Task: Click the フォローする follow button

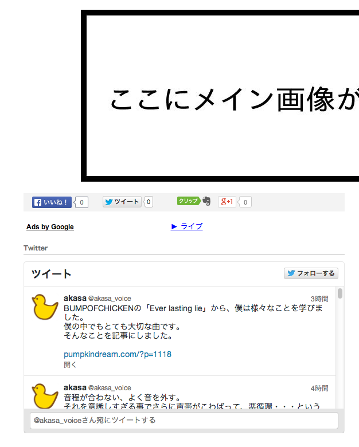Action: pos(311,273)
